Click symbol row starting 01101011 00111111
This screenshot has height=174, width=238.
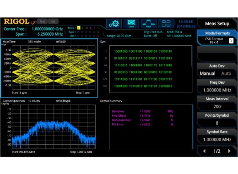pyautogui.click(x=143, y=59)
